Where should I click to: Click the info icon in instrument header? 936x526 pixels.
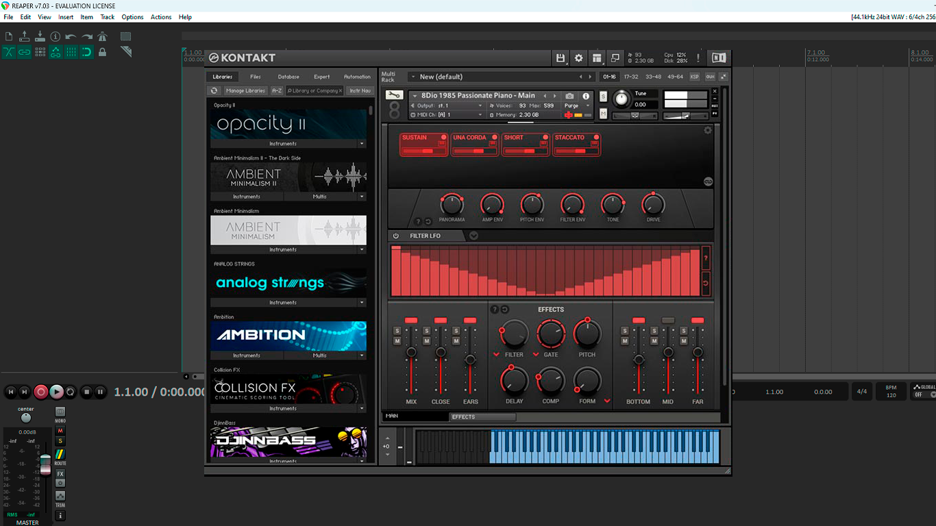click(x=586, y=96)
